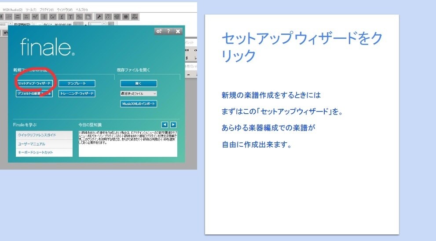436x241 pixels.
Task: Select the Graphics tool icon
Action: point(117,17)
